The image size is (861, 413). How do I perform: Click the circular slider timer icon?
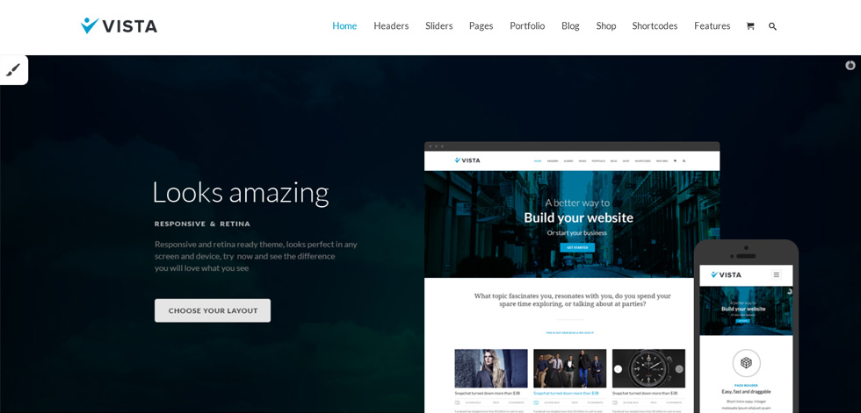pos(850,65)
